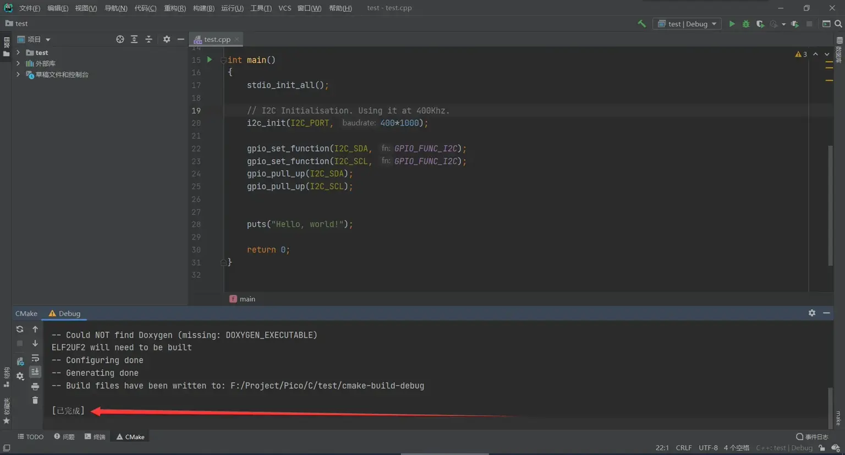Print CMake output using the printer icon

pyautogui.click(x=35, y=386)
